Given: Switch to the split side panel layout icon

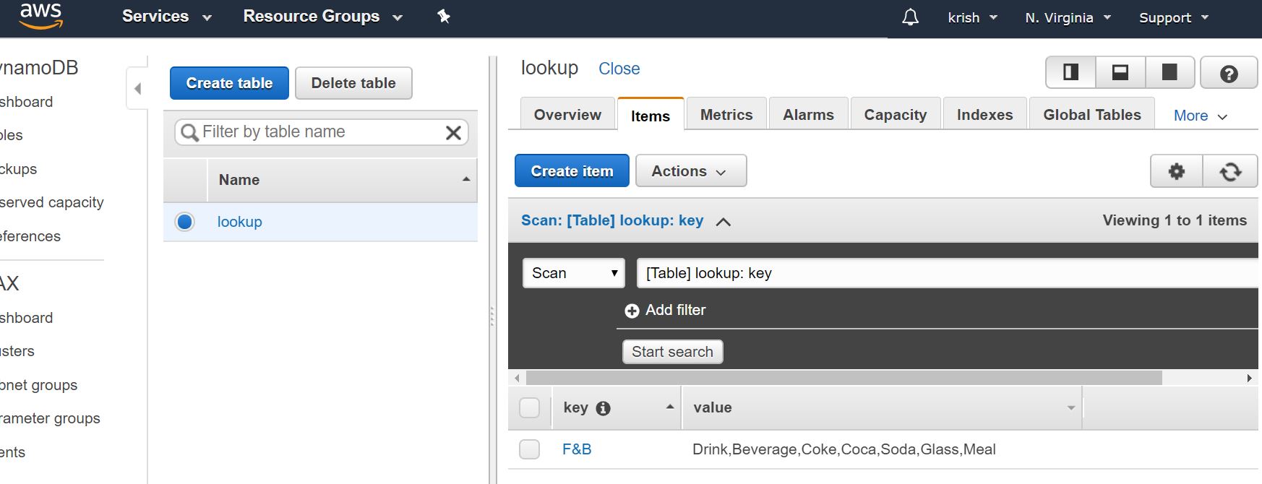Looking at the screenshot, I should click(1070, 72).
